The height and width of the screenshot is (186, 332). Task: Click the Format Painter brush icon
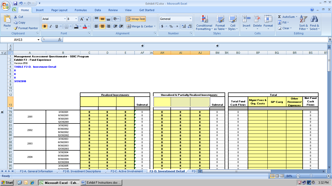coord(16,28)
